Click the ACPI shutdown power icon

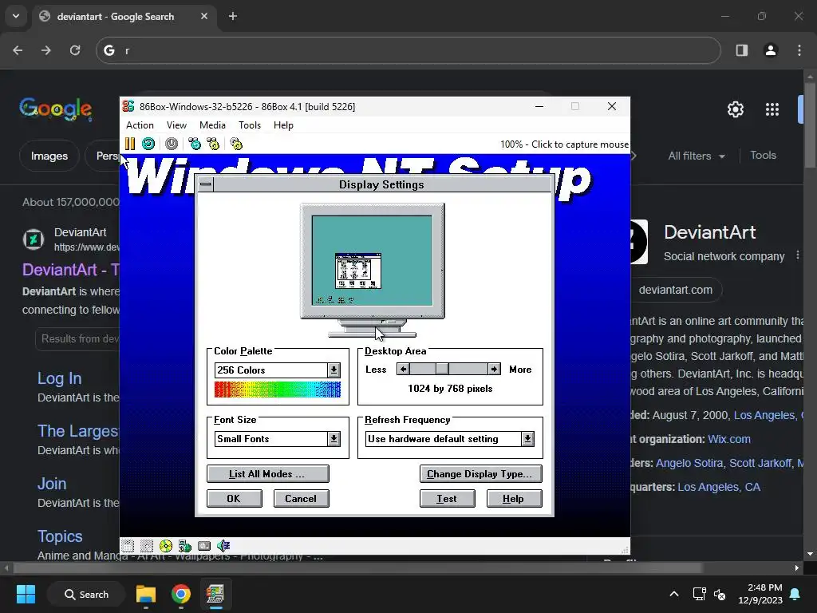[x=172, y=144]
